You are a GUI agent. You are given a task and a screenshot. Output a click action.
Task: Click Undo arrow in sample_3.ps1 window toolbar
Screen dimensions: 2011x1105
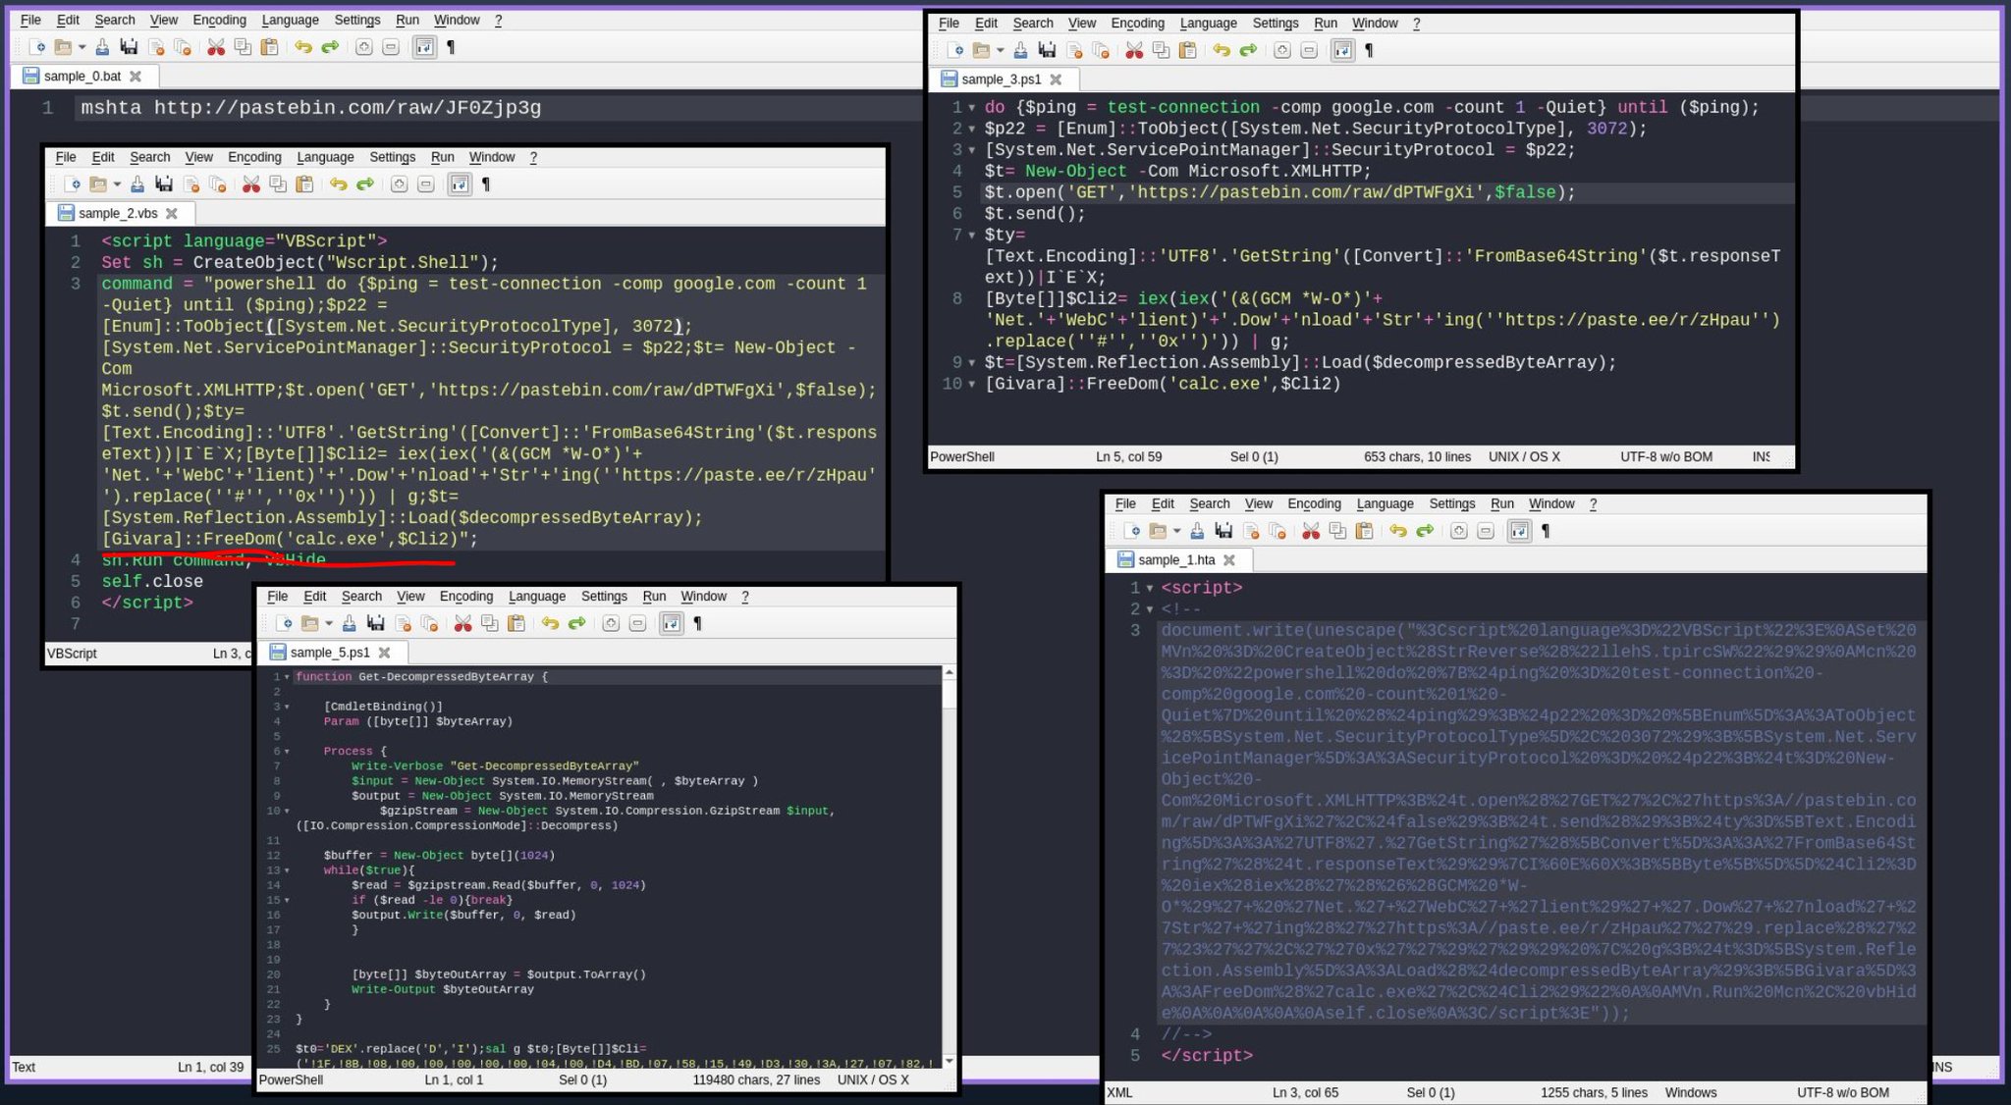1221,50
